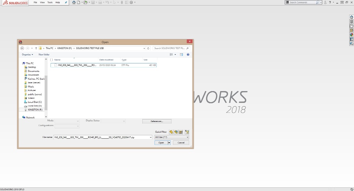Click This PC in address breadcrumb

(49, 48)
